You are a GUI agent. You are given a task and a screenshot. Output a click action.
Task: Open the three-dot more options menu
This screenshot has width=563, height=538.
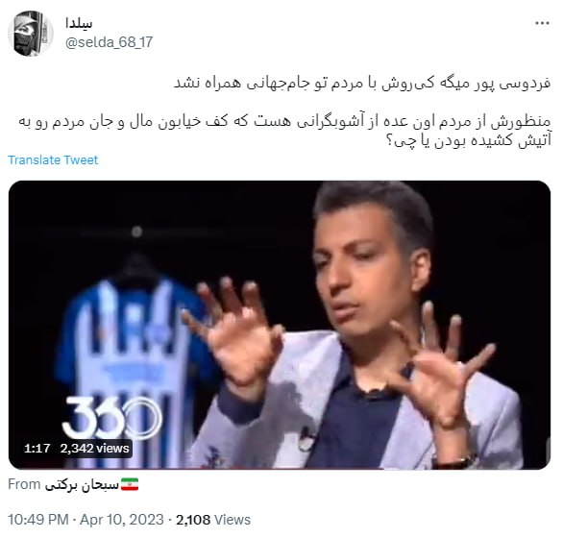(x=542, y=23)
